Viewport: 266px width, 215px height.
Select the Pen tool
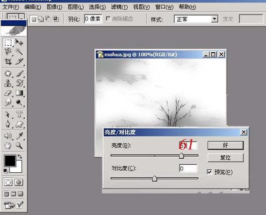click(x=8, y=124)
